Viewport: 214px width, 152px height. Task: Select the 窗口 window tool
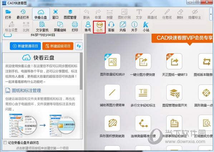click(x=55, y=14)
